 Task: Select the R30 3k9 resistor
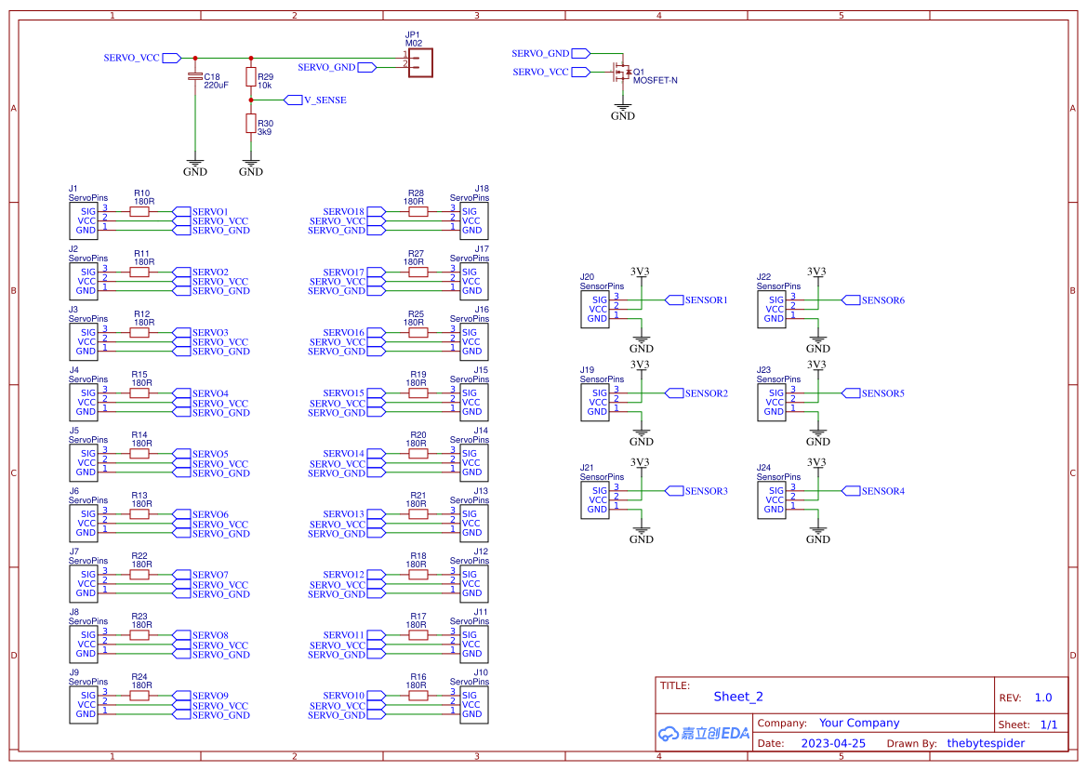pos(251,124)
